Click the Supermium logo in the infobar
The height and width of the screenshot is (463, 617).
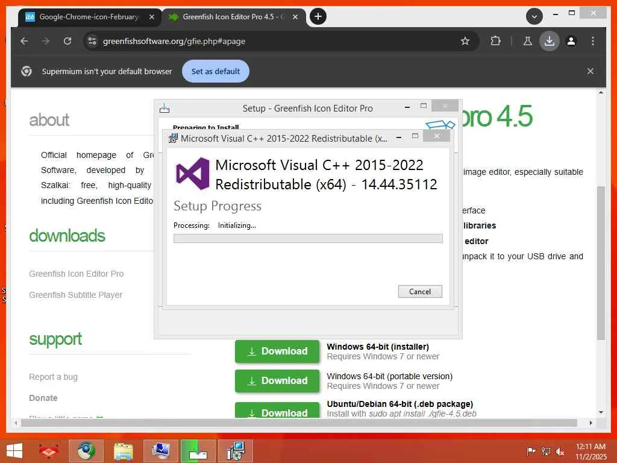pyautogui.click(x=27, y=71)
